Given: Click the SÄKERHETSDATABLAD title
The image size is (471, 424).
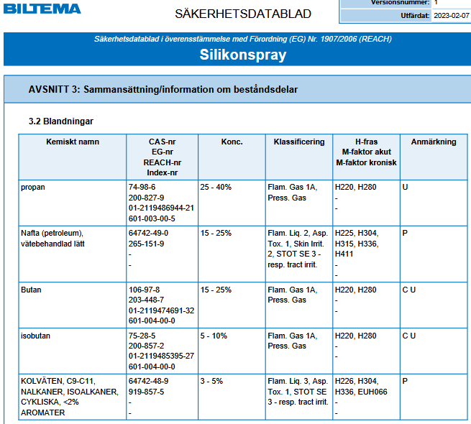Looking at the screenshot, I should coord(243,14).
